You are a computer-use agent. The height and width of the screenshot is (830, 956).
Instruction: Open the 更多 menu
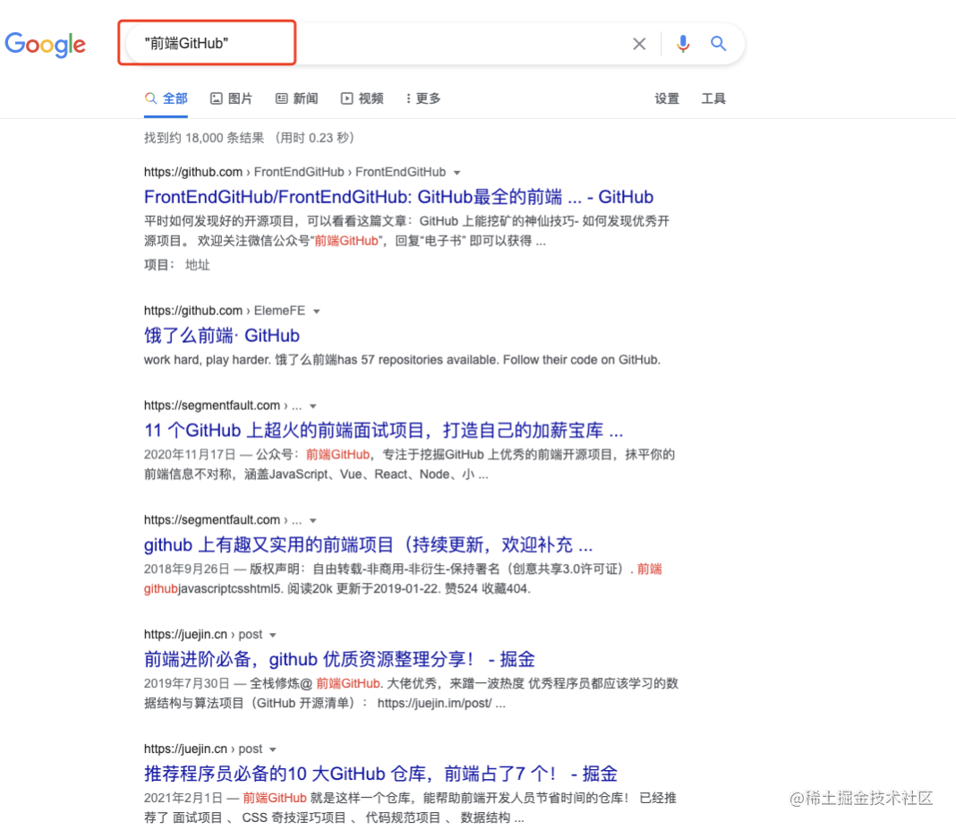423,98
